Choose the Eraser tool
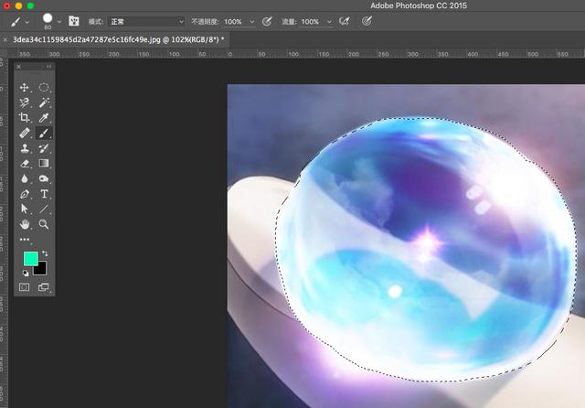 coord(25,164)
